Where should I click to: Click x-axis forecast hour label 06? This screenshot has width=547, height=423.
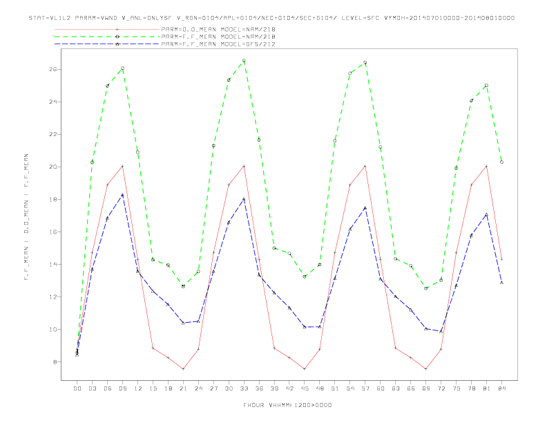(x=108, y=388)
